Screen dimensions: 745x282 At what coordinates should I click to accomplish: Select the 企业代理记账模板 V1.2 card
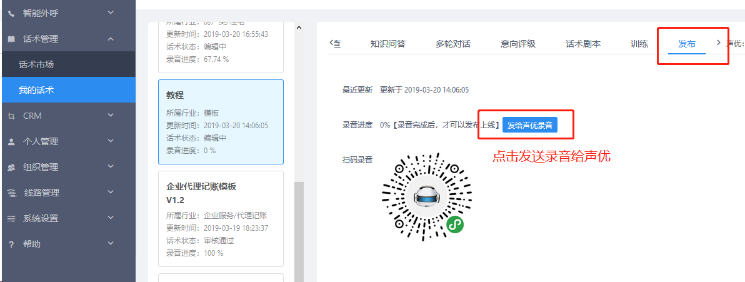click(x=221, y=219)
